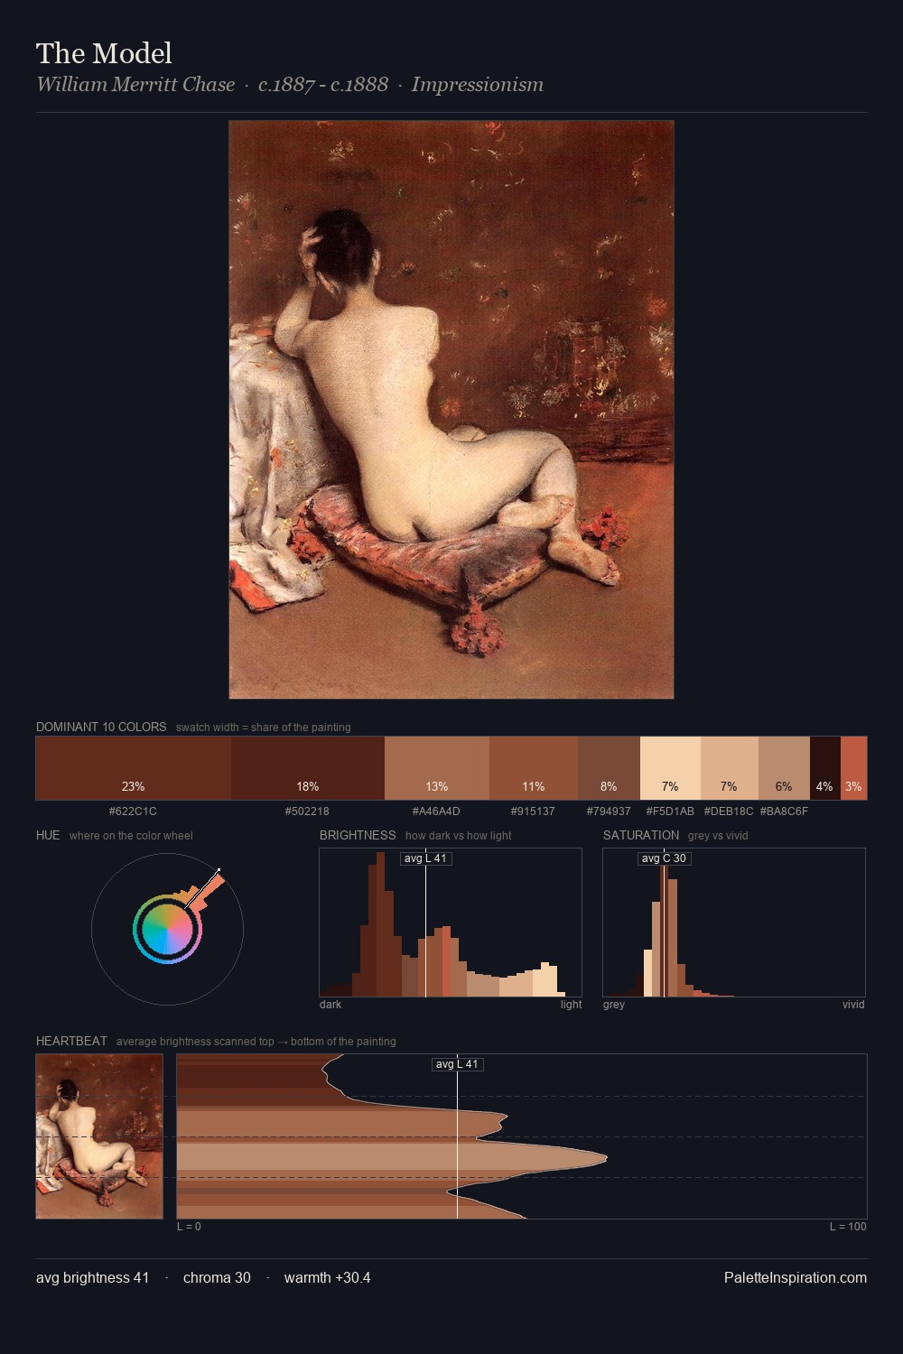Click hex code '#915137' label
The width and height of the screenshot is (903, 1354).
(533, 811)
